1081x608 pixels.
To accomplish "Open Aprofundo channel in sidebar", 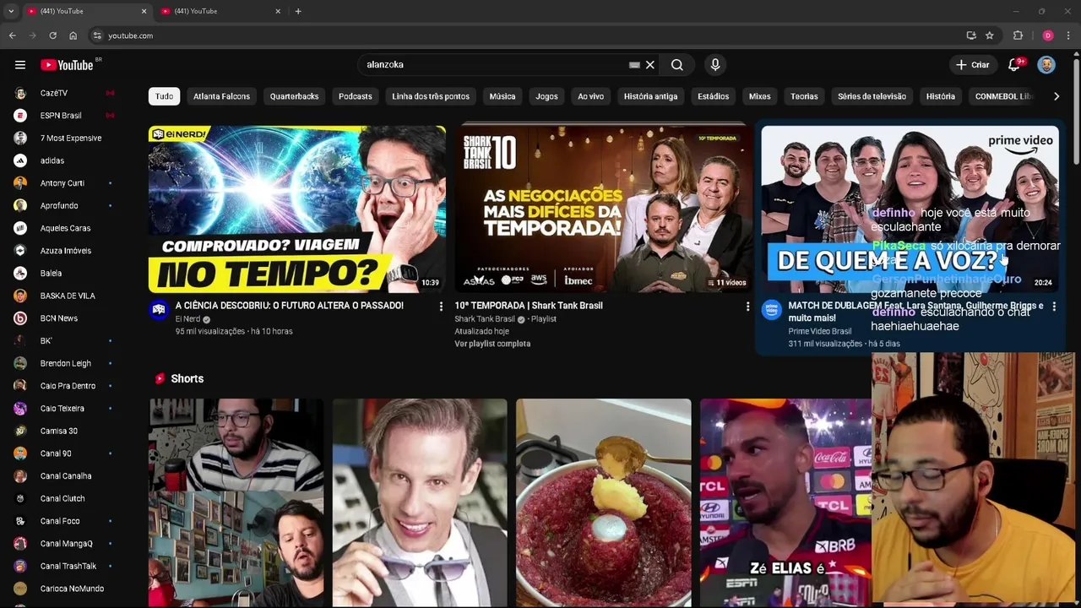I will pyautogui.click(x=64, y=205).
